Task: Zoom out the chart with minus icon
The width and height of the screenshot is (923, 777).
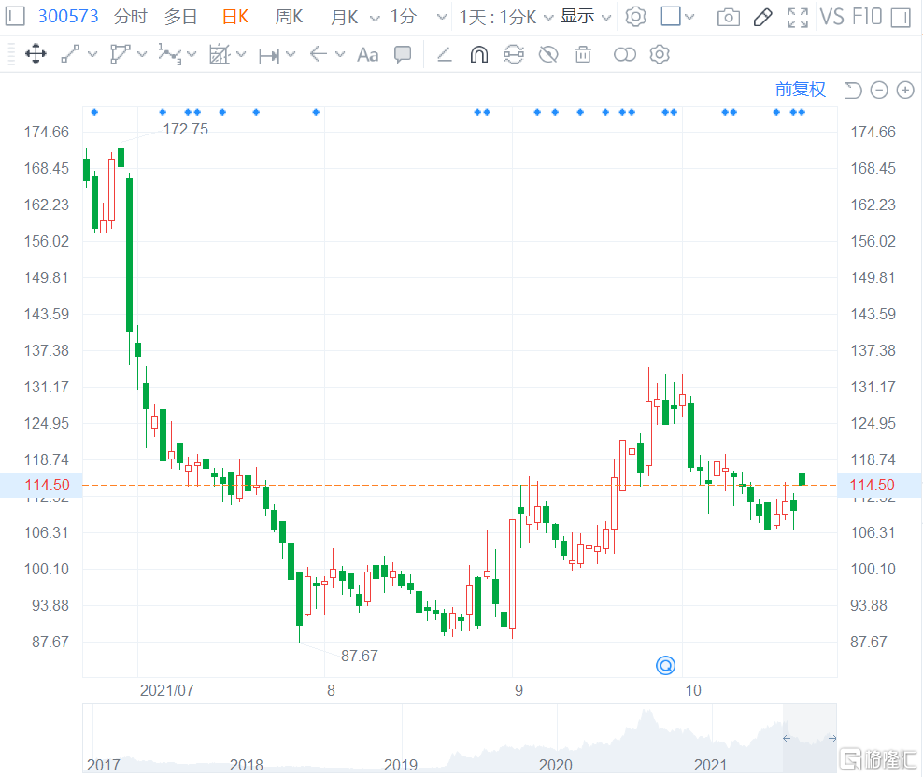Action: pos(879,90)
